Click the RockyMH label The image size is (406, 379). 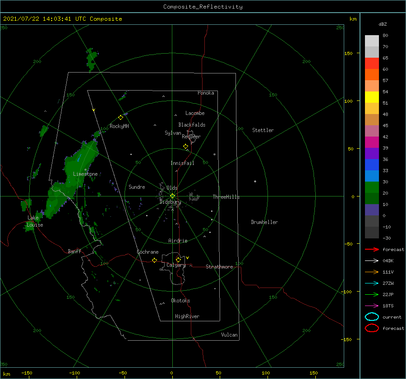pos(119,126)
